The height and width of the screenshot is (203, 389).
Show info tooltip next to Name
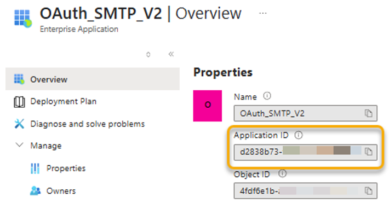point(267,96)
